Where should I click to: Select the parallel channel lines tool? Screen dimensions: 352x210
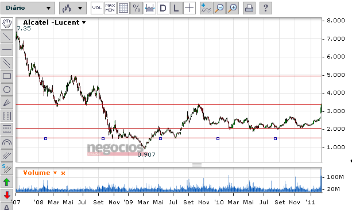[7, 63]
